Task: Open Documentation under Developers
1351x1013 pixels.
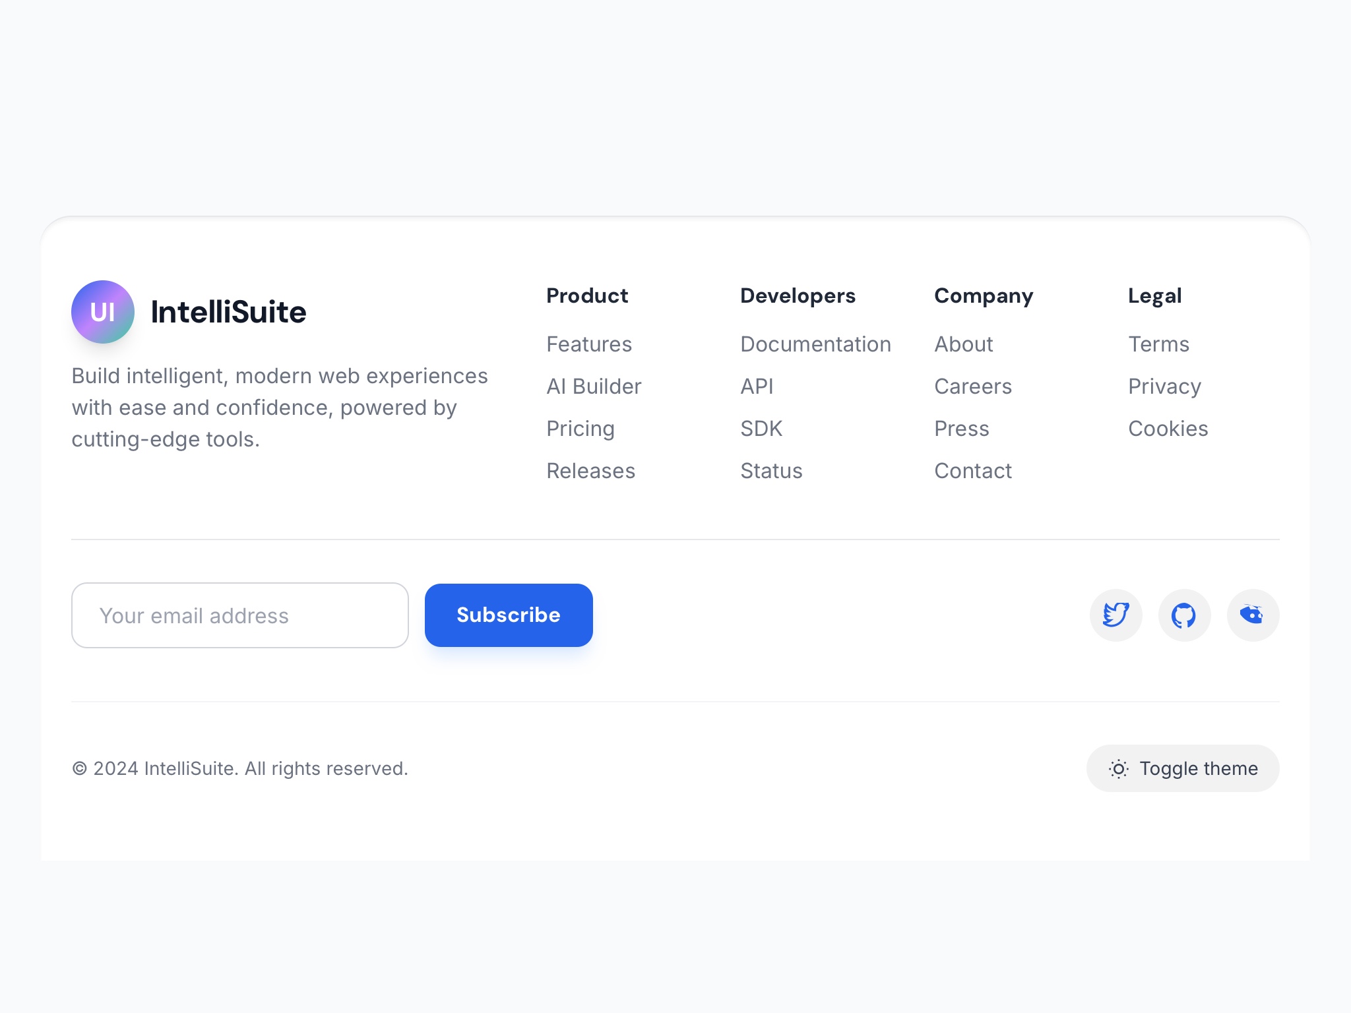Action: click(x=815, y=344)
